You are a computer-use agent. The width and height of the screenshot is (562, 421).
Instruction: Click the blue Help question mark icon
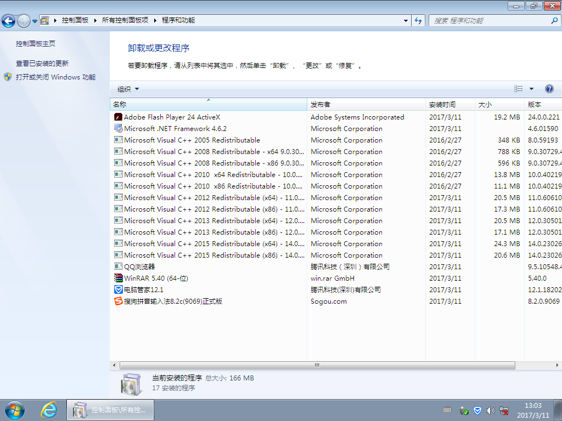point(549,89)
